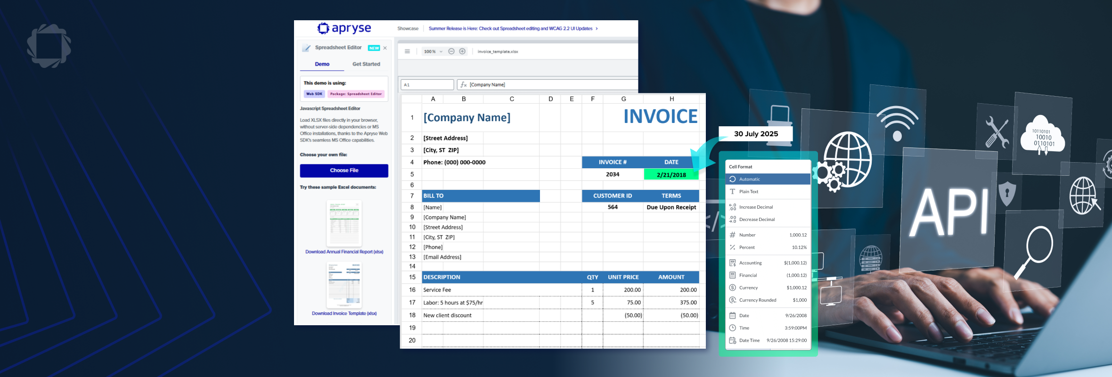The width and height of the screenshot is (1112, 377).
Task: Select column H header
Action: point(671,99)
